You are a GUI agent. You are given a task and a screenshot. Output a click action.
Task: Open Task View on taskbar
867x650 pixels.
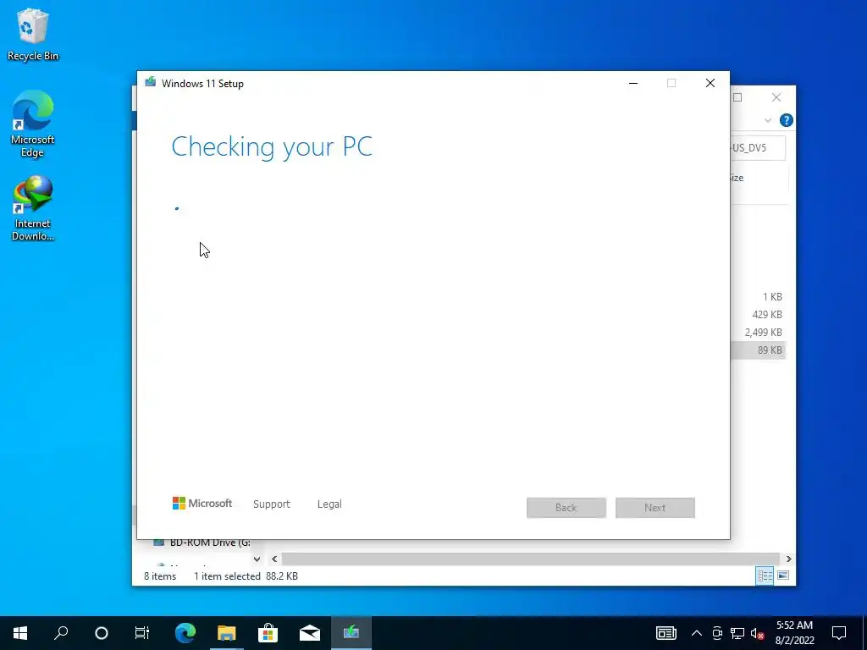coord(142,633)
